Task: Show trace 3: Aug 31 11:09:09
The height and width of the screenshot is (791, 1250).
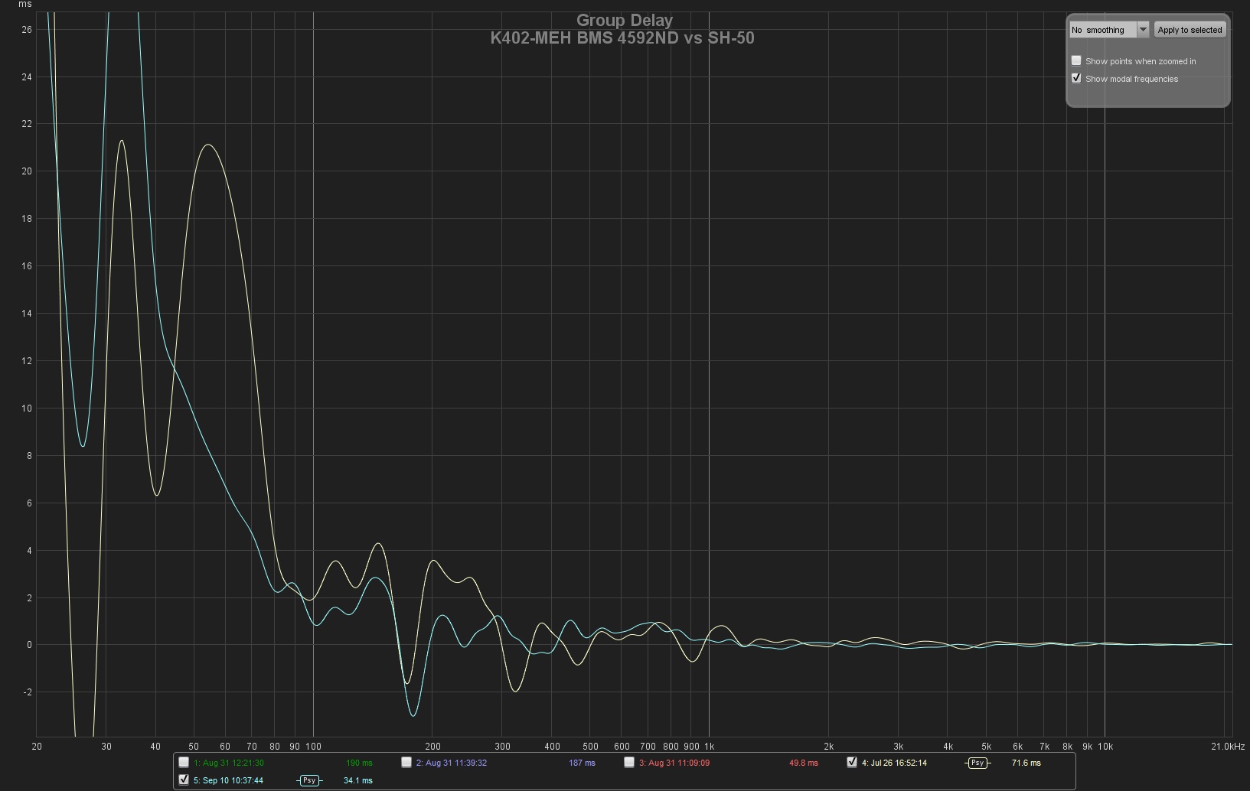Action: (629, 762)
